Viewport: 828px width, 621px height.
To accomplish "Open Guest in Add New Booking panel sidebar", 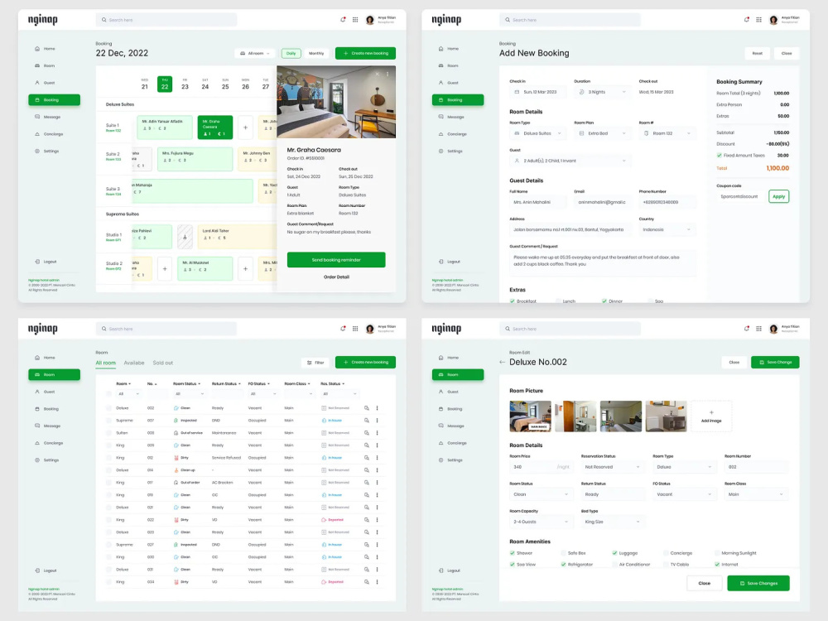I will click(x=448, y=83).
